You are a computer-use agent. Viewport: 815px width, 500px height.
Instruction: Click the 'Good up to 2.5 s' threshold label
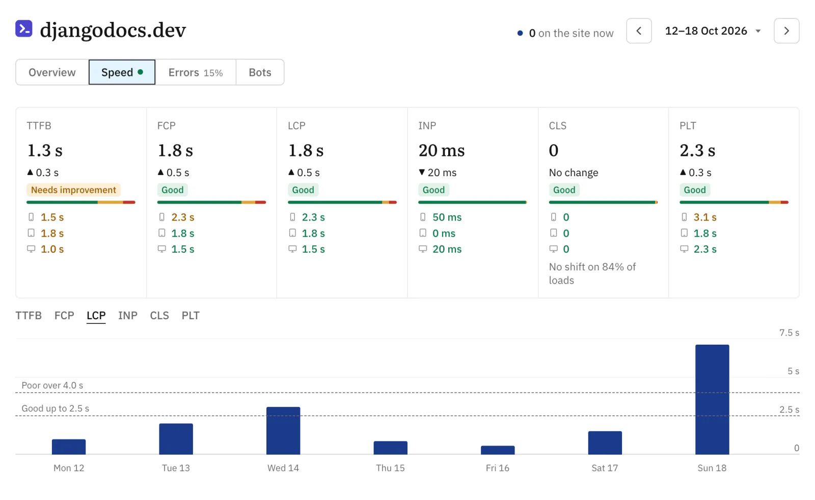tap(56, 408)
